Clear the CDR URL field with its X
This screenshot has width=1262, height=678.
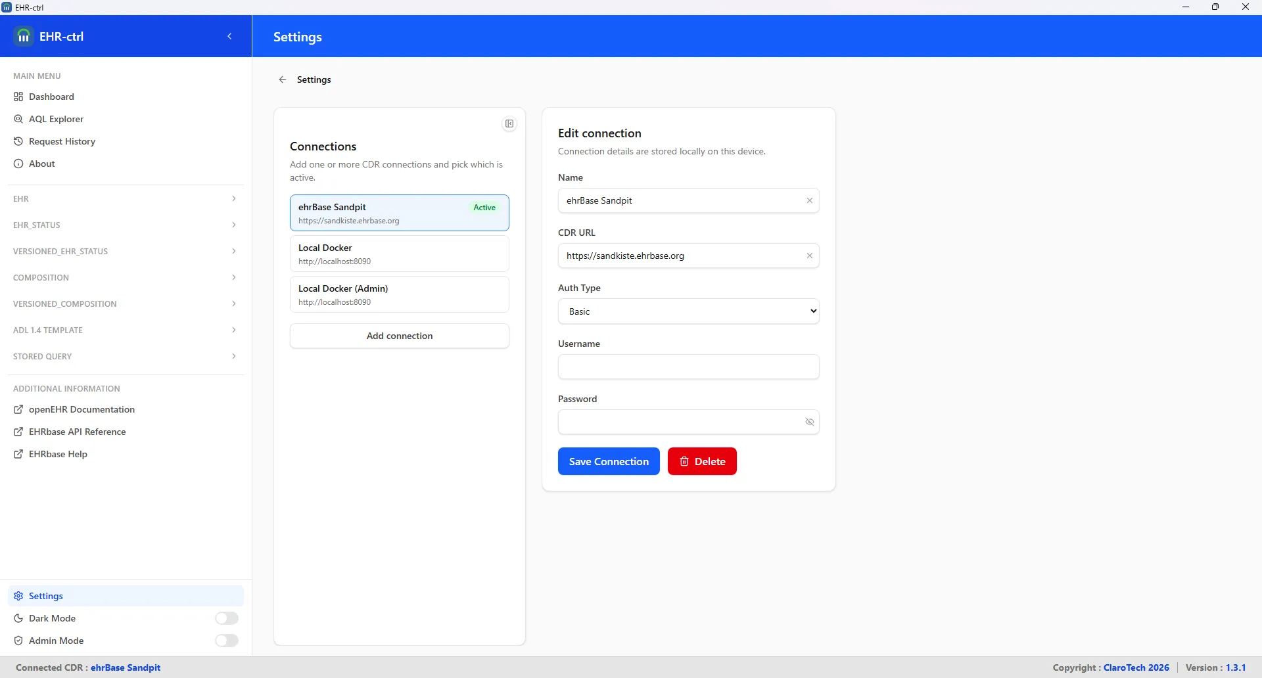click(810, 256)
